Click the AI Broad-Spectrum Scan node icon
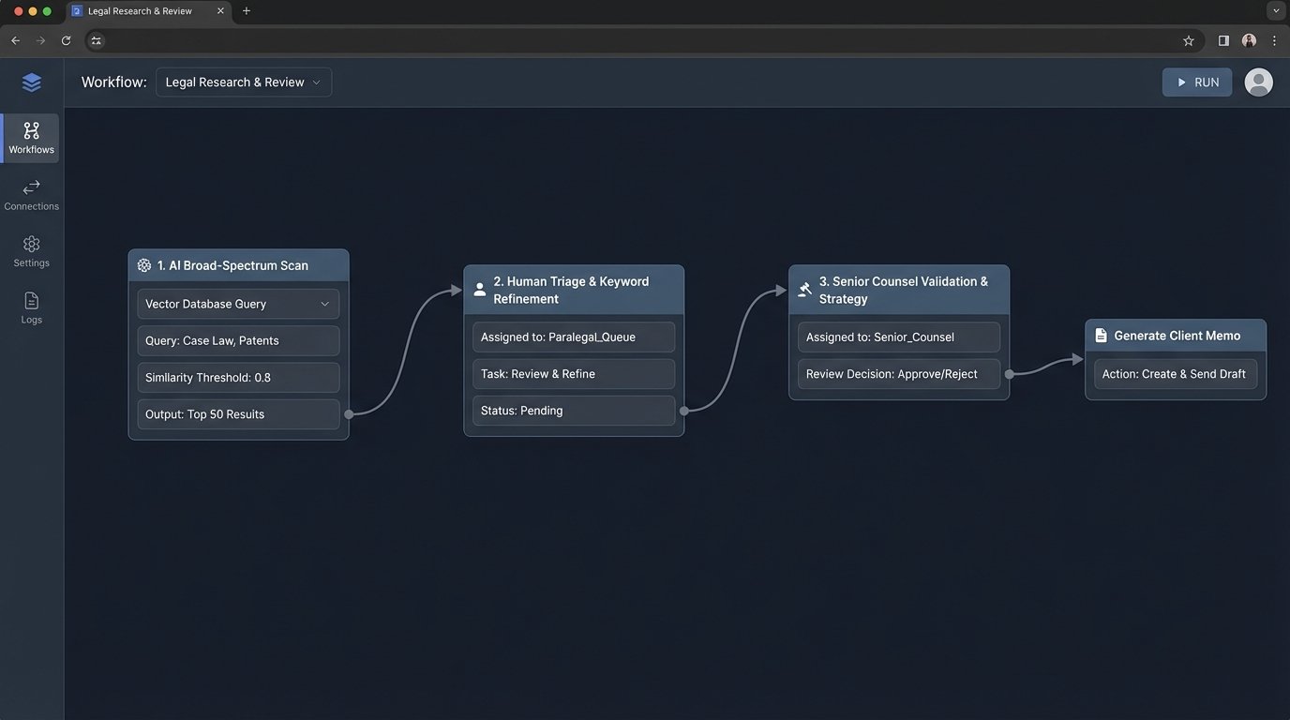The image size is (1290, 720). 144,265
